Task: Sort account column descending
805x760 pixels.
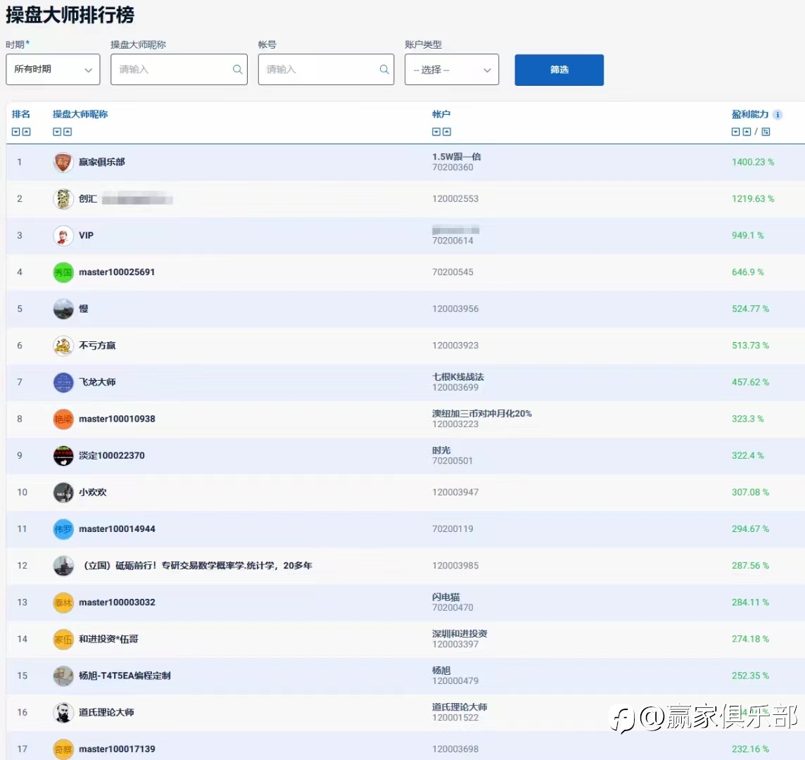Action: [x=436, y=132]
